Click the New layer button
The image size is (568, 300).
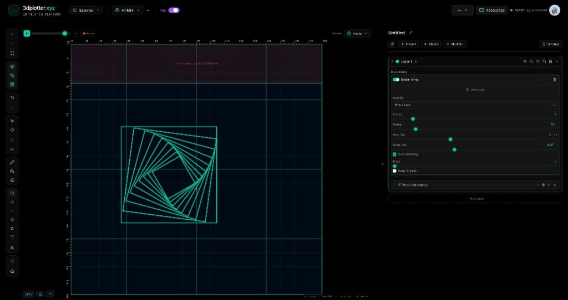(475, 199)
